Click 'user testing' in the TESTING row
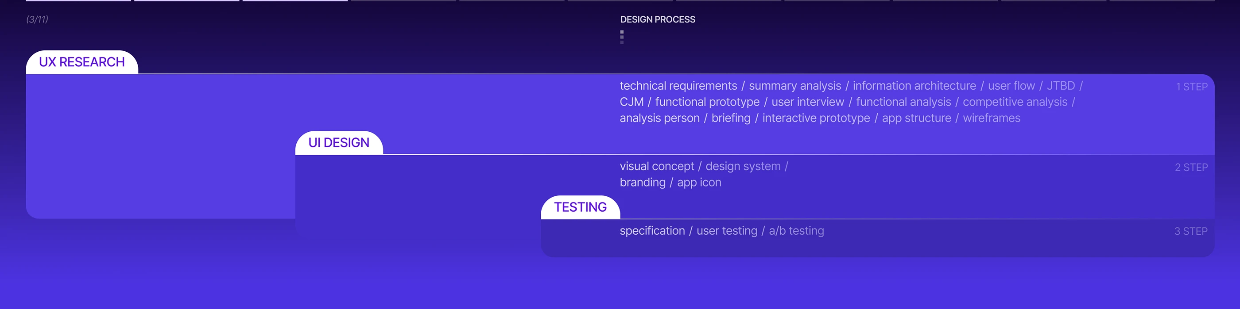Image resolution: width=1240 pixels, height=309 pixels. tap(726, 231)
